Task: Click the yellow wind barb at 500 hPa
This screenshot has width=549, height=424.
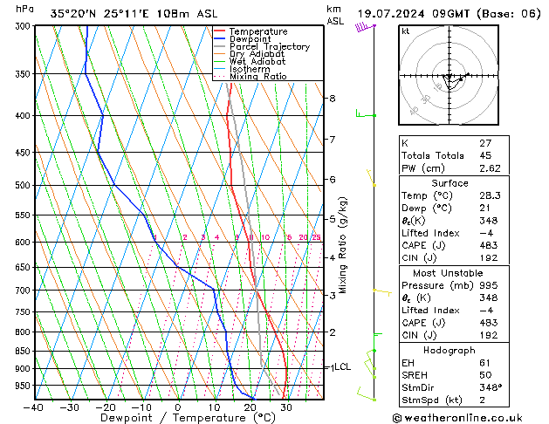Action: coord(371,178)
